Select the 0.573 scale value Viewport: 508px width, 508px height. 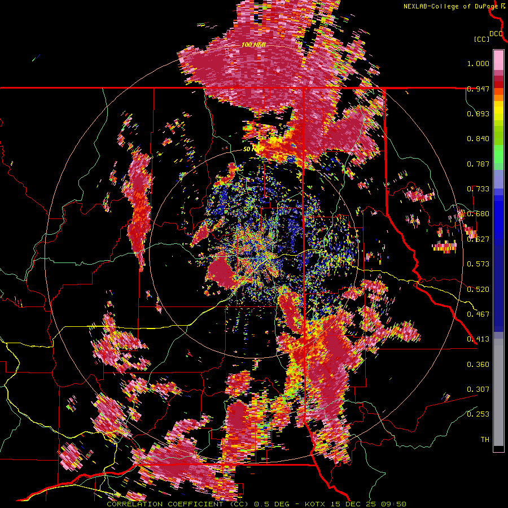click(x=478, y=264)
